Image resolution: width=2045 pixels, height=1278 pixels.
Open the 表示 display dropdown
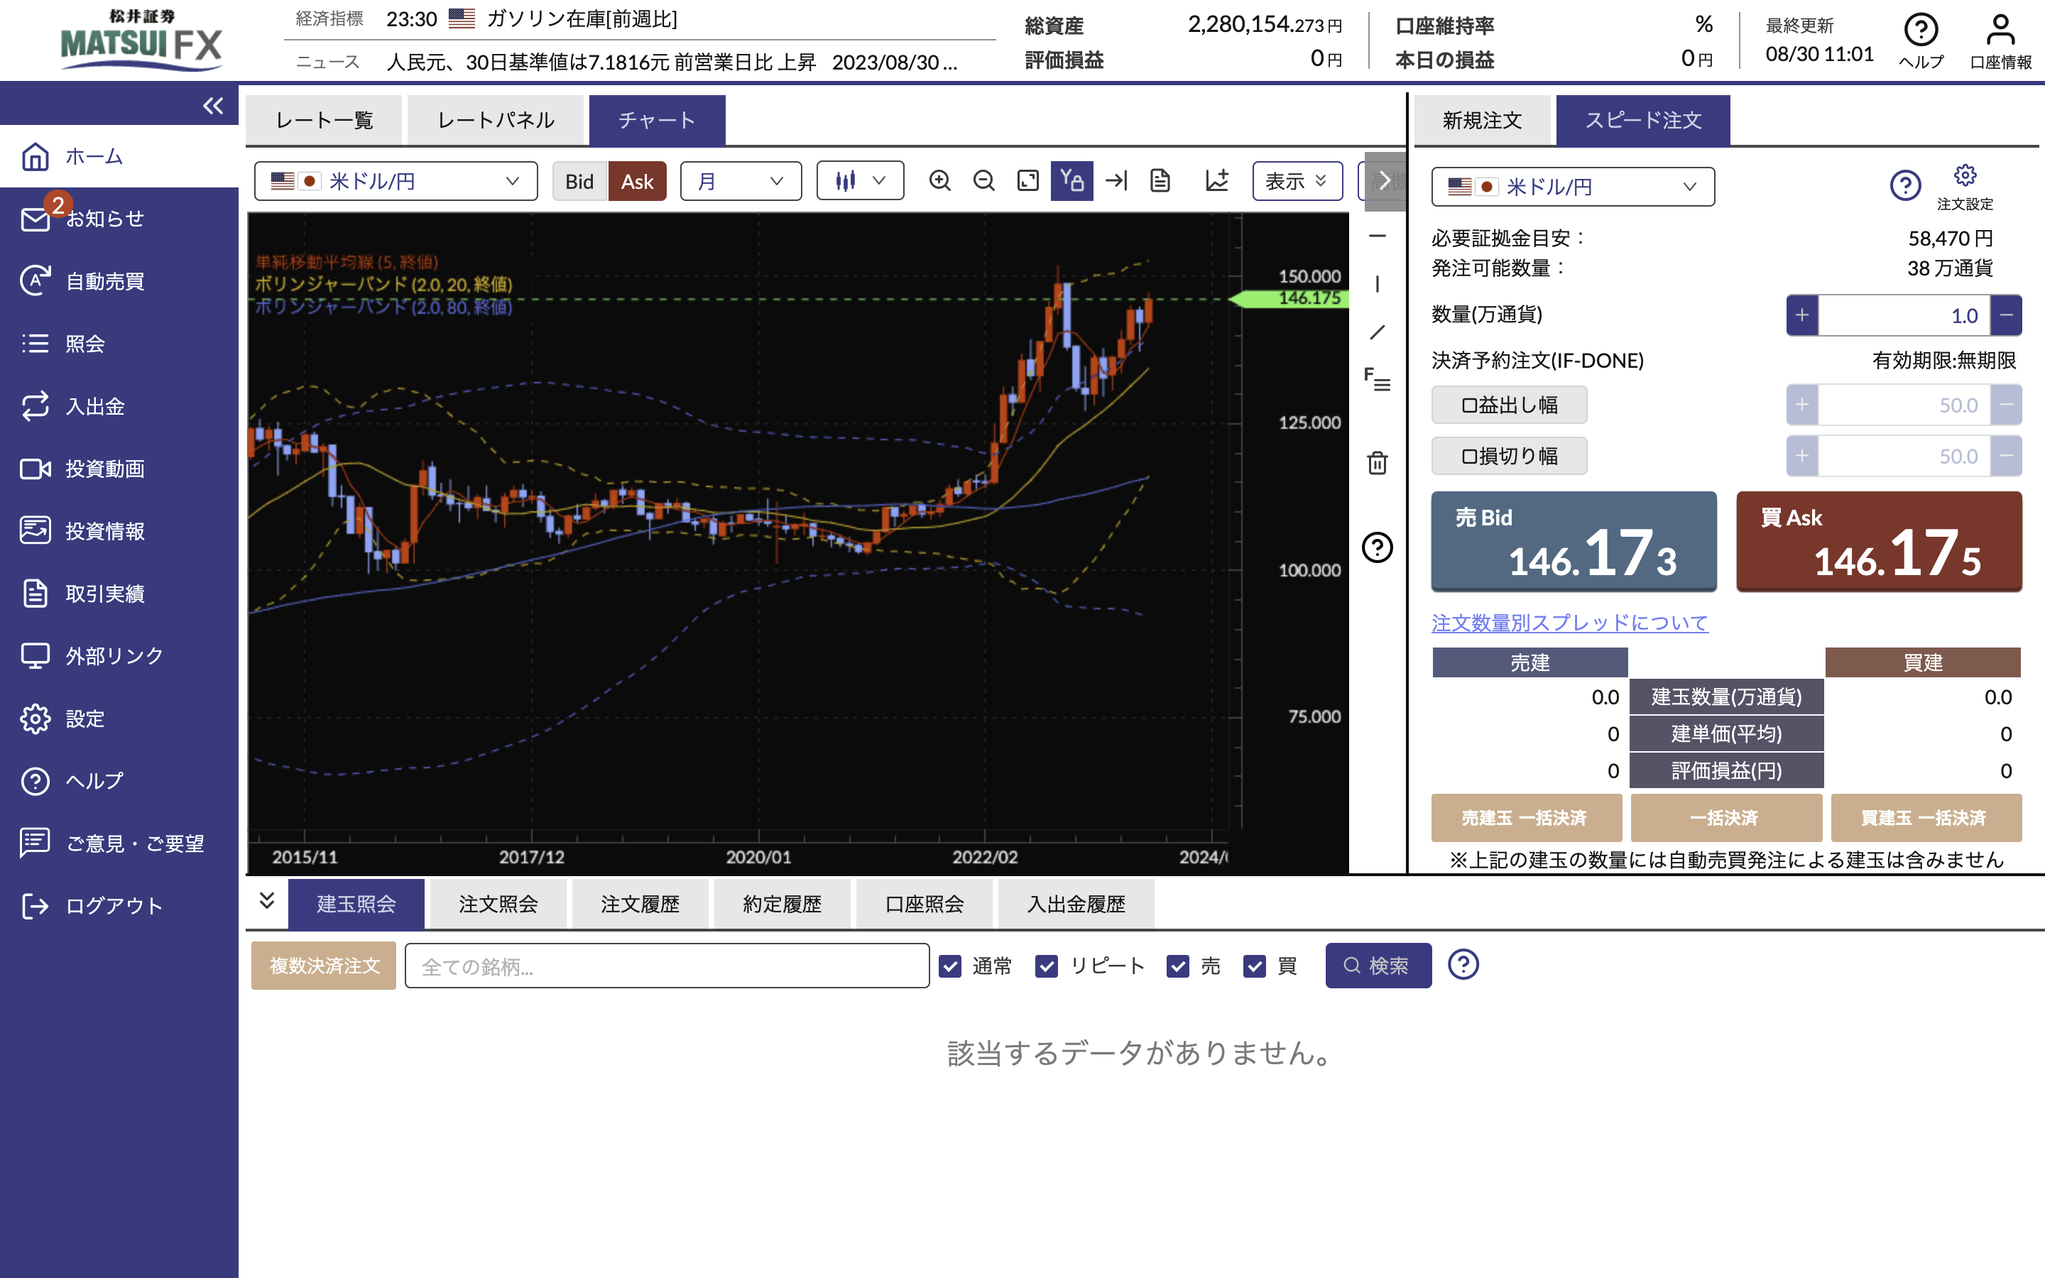1297,181
